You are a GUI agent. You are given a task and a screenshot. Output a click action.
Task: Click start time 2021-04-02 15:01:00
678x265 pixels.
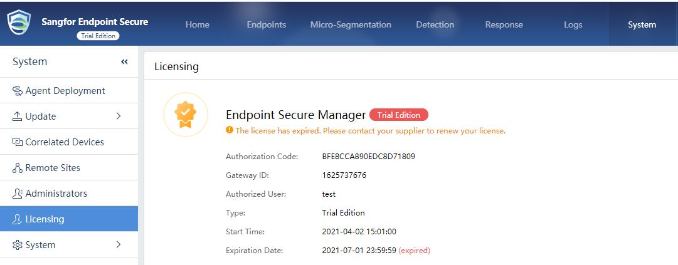click(x=359, y=232)
